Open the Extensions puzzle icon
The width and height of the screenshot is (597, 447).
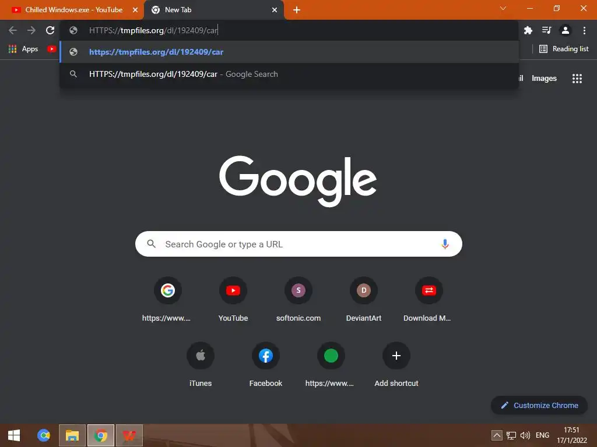[528, 30]
